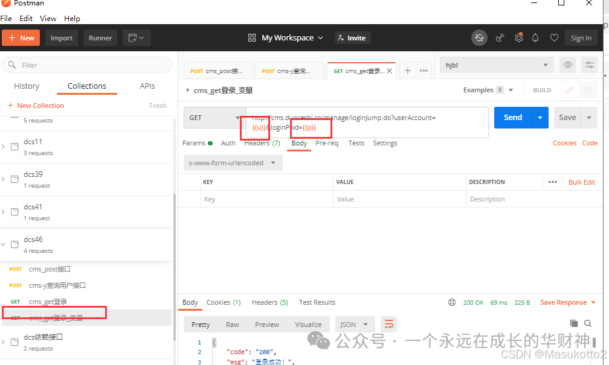The image size is (609, 365).
Task: Open x-www-form-urlencoded body type dropdown
Action: pyautogui.click(x=233, y=163)
